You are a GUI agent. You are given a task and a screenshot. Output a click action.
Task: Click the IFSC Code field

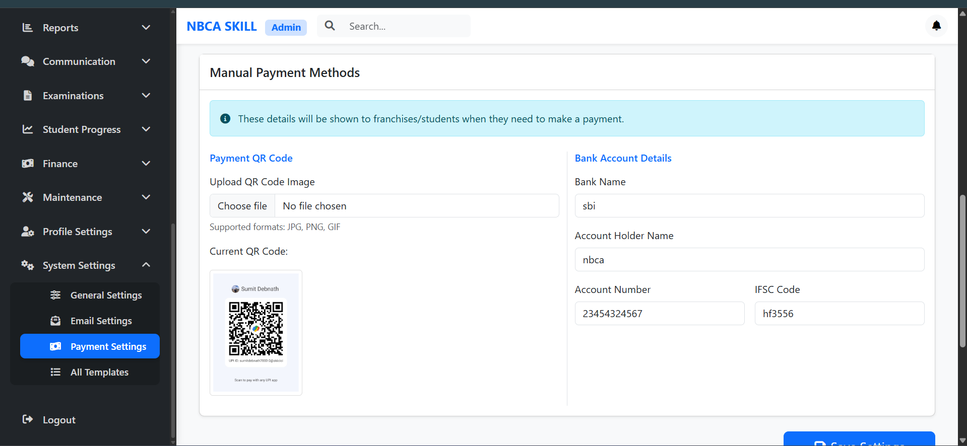[x=840, y=314]
